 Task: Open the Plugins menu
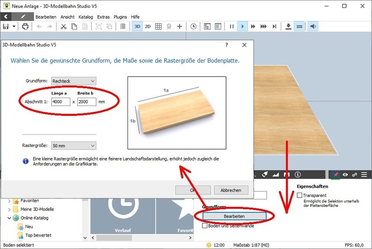(x=121, y=17)
